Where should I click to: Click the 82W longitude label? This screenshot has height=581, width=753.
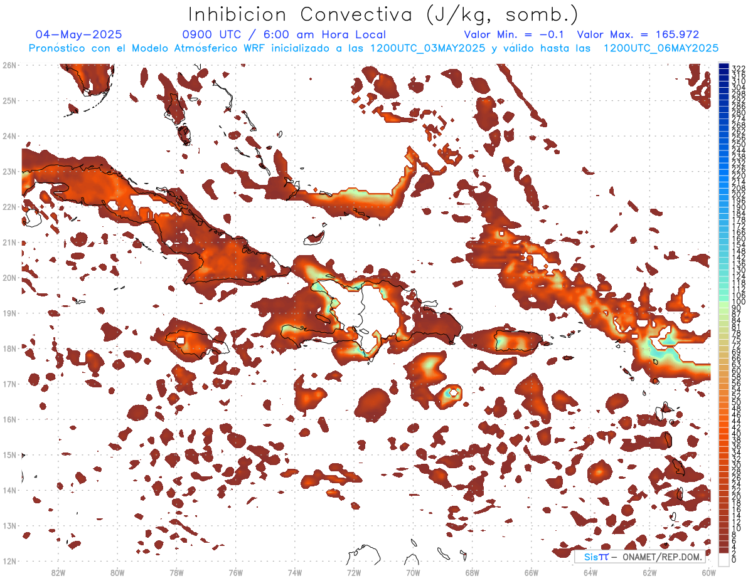[x=58, y=572]
